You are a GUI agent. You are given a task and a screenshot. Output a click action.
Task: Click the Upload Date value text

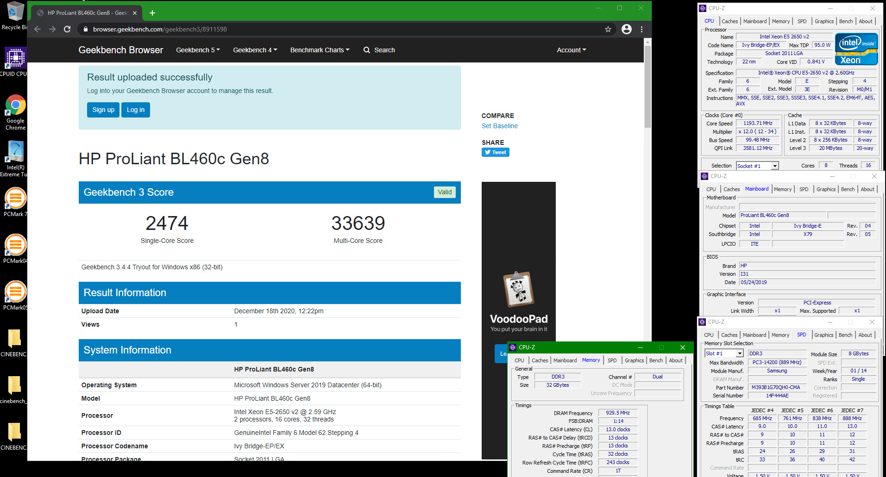pyautogui.click(x=279, y=311)
